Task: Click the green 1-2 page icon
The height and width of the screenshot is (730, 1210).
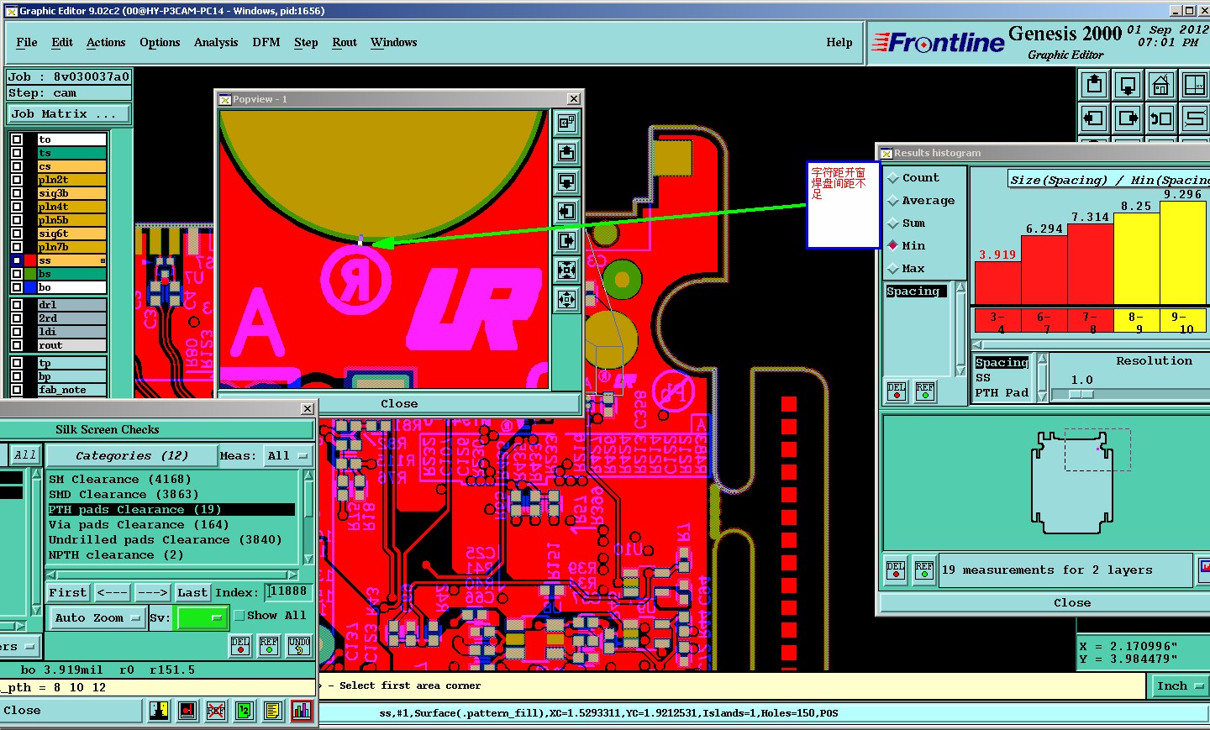Action: [244, 711]
